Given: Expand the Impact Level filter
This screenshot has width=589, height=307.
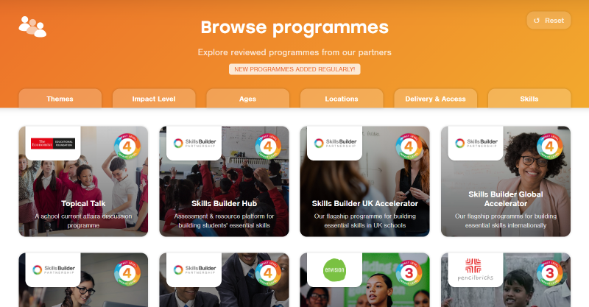Looking at the screenshot, I should click(x=154, y=99).
